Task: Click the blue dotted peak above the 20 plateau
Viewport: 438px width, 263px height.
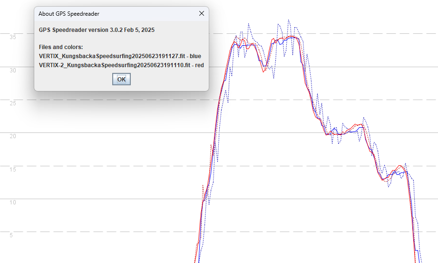Action: pos(364,118)
